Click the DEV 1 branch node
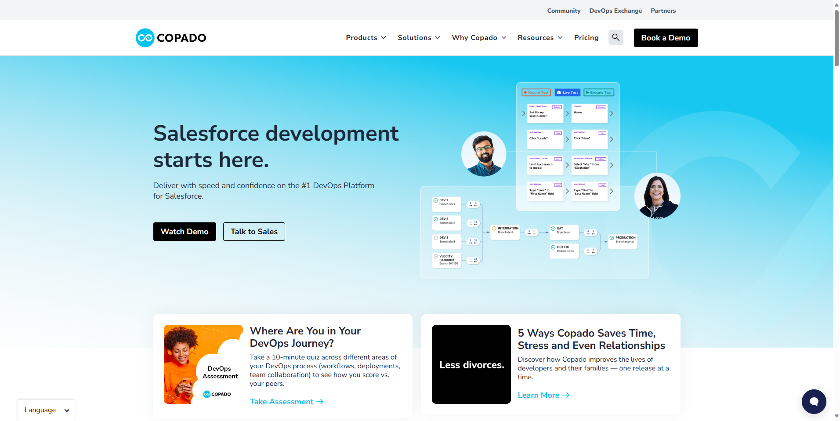Screen dimensions: 840x421 coord(447,204)
